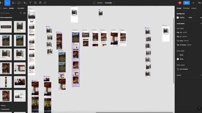
Task: Click the multiplayer avatar icon beside Drafts
Action: tap(94, 3)
